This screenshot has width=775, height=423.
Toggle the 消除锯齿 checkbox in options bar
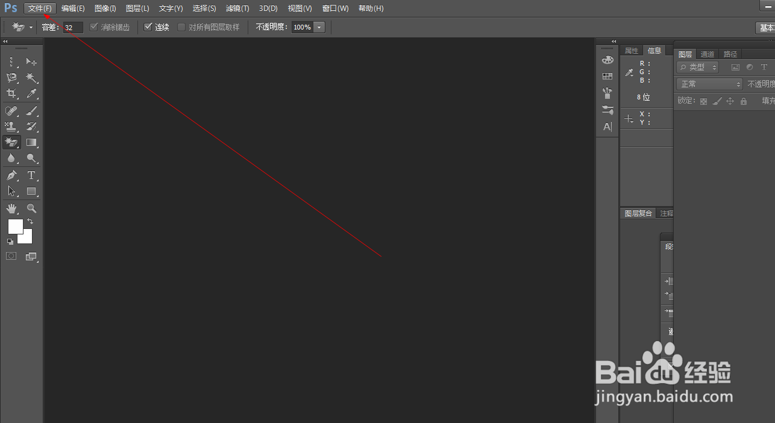(94, 27)
